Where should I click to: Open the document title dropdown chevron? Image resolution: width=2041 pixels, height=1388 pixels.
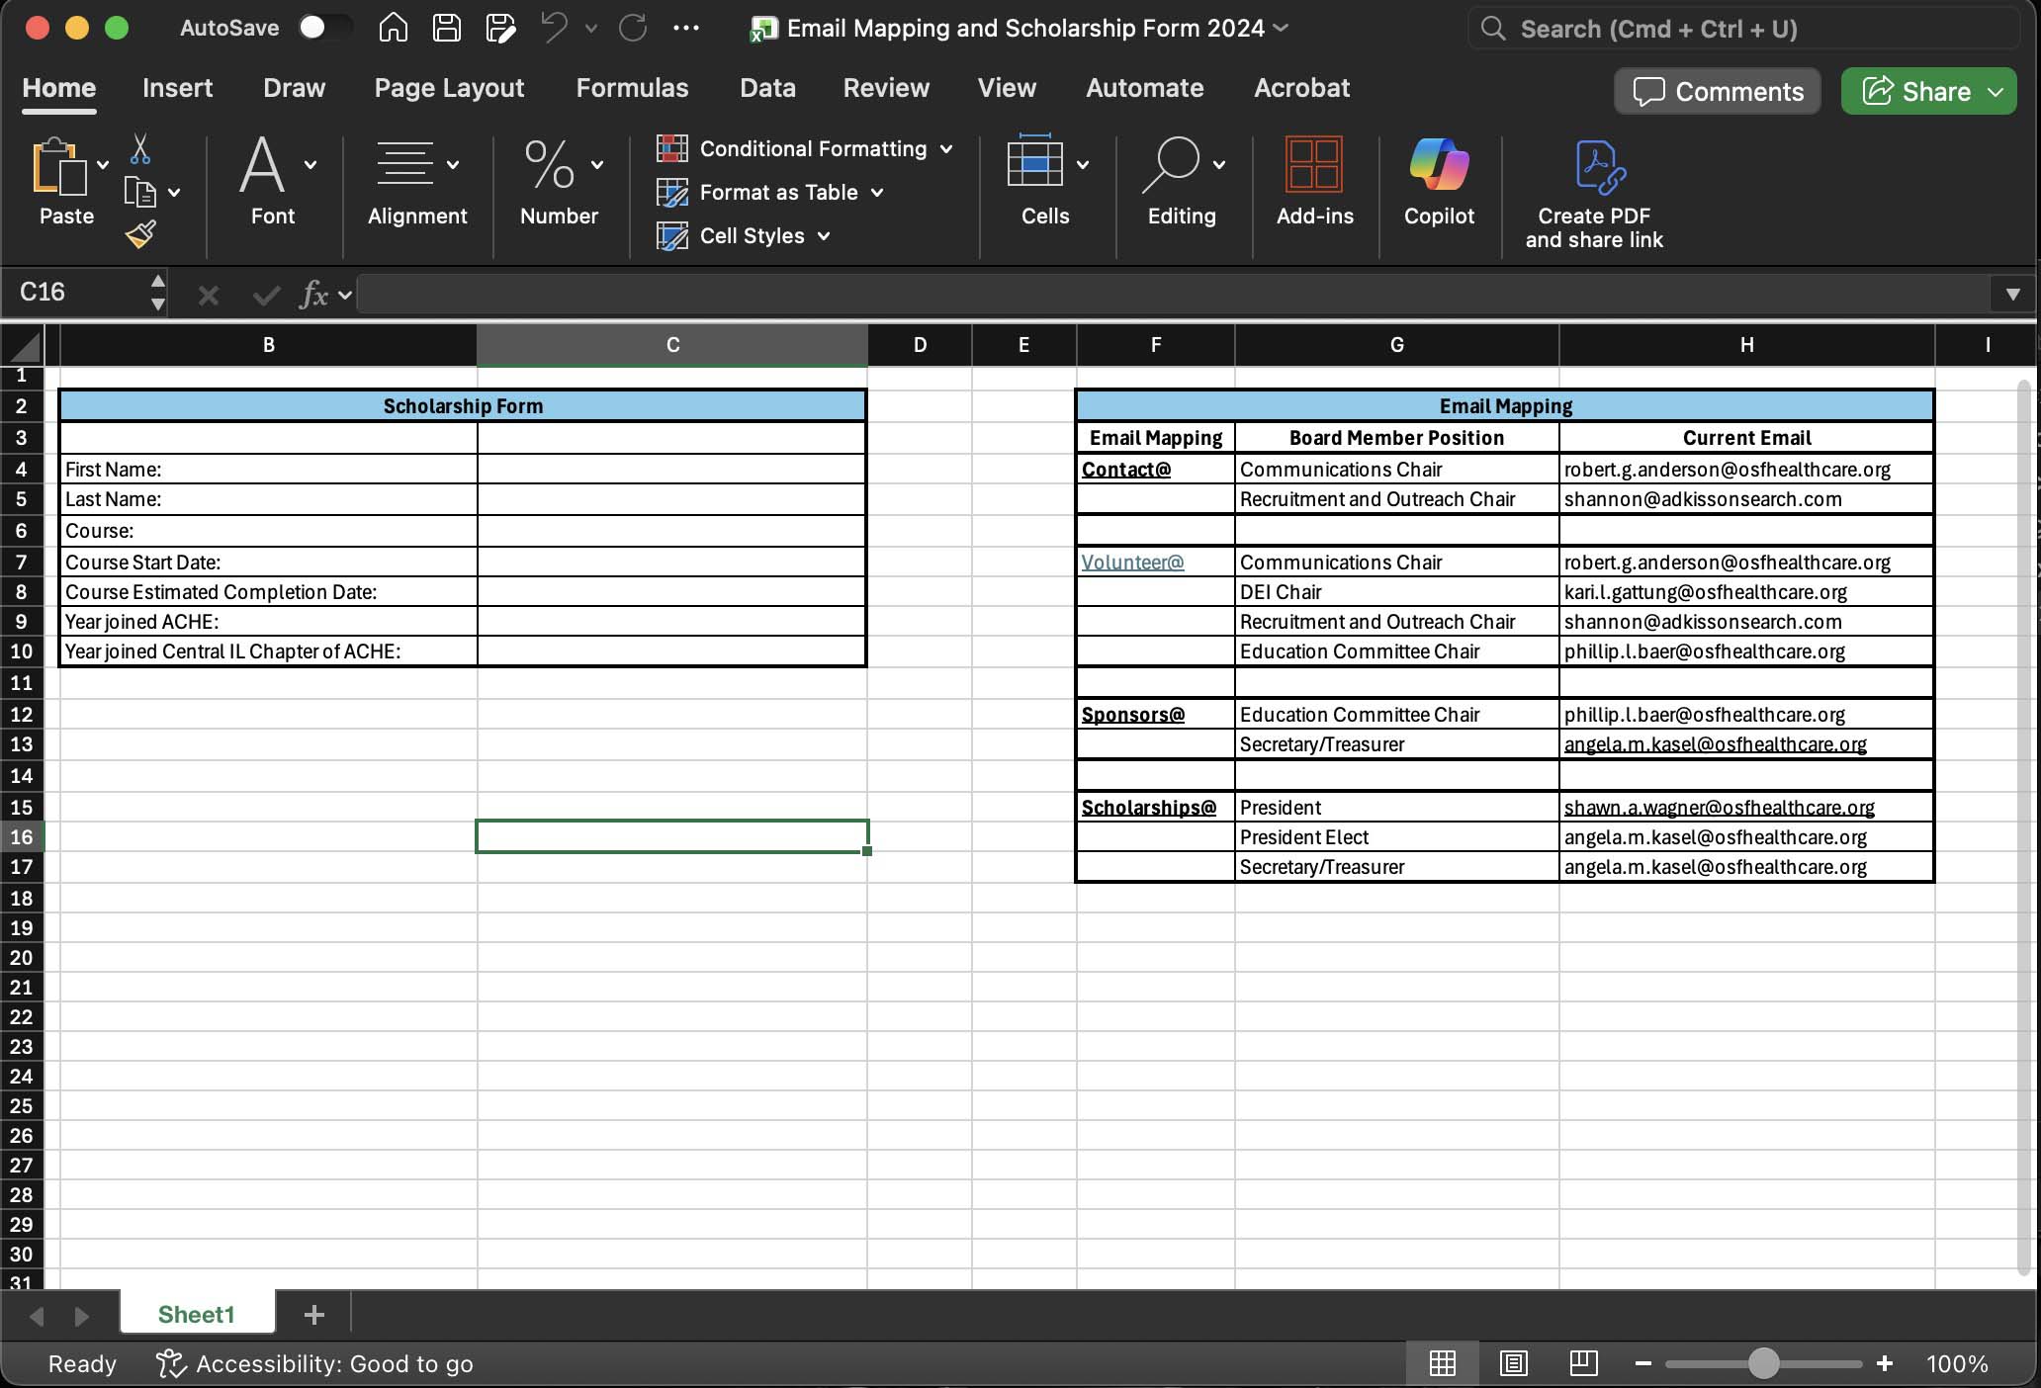(1281, 28)
